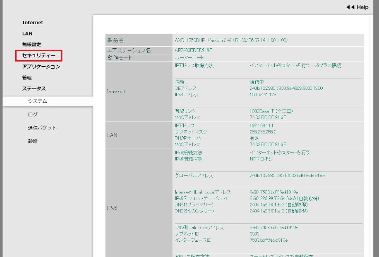Click the highlighted セキュリティー menu
The image size is (379, 257).
click(x=38, y=56)
